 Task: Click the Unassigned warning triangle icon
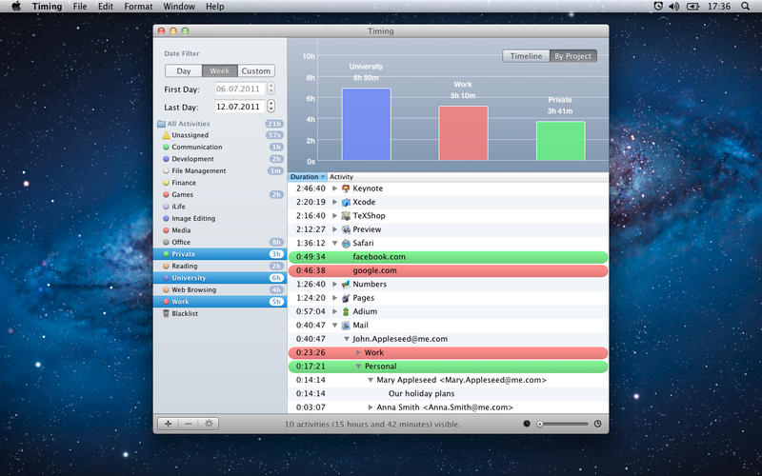click(166, 135)
